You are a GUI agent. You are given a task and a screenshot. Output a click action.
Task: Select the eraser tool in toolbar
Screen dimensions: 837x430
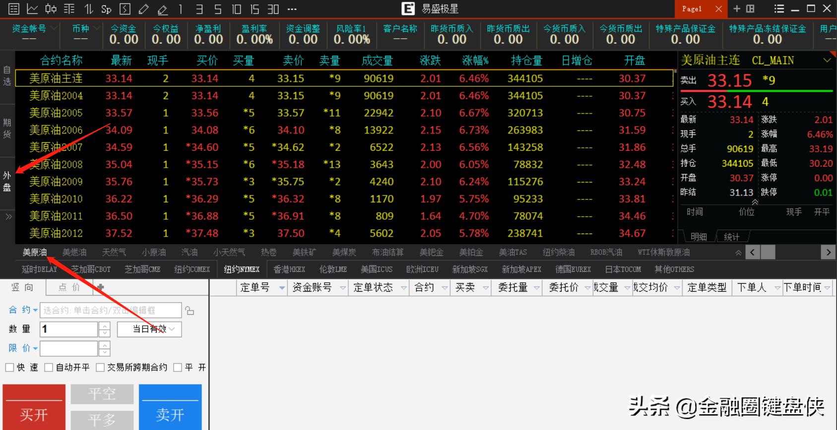tap(162, 9)
